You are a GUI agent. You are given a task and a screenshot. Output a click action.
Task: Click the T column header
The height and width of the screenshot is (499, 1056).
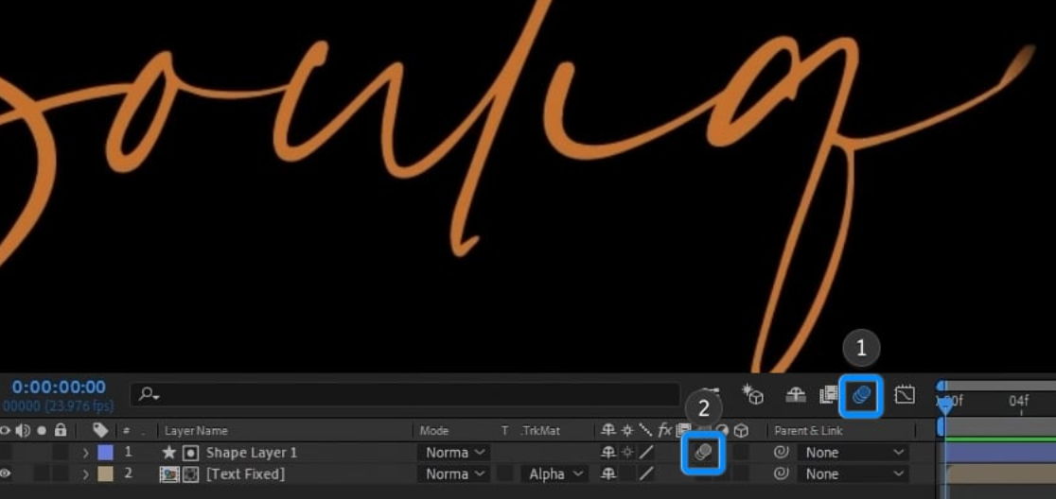point(504,430)
